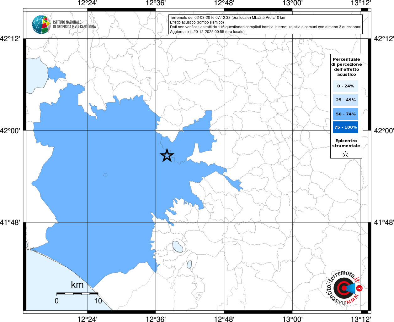The width and height of the screenshot is (394, 322).
Task: Click the scale bar's '0' label
Action: (x=56, y=301)
